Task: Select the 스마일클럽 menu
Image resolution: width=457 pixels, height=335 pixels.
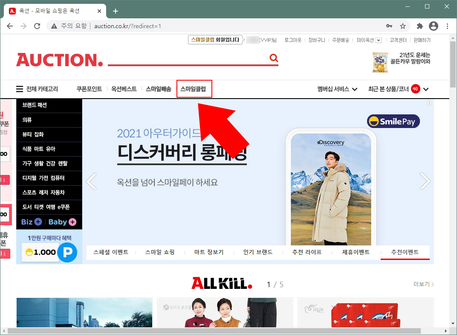Action: [193, 89]
